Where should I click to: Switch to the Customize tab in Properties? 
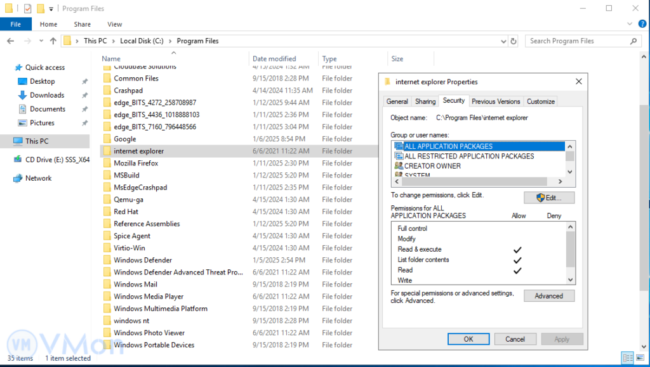tap(541, 101)
